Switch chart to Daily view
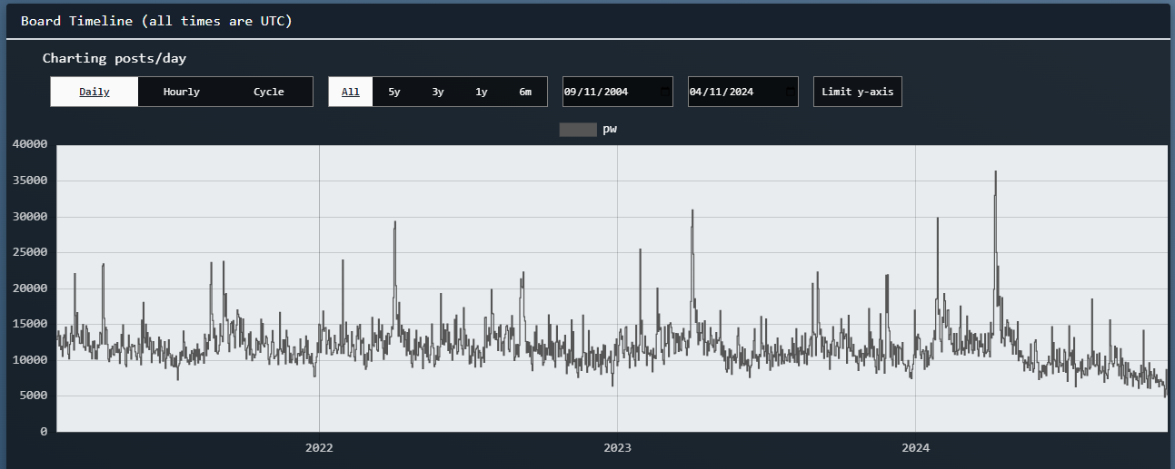1175x469 pixels. pyautogui.click(x=95, y=92)
